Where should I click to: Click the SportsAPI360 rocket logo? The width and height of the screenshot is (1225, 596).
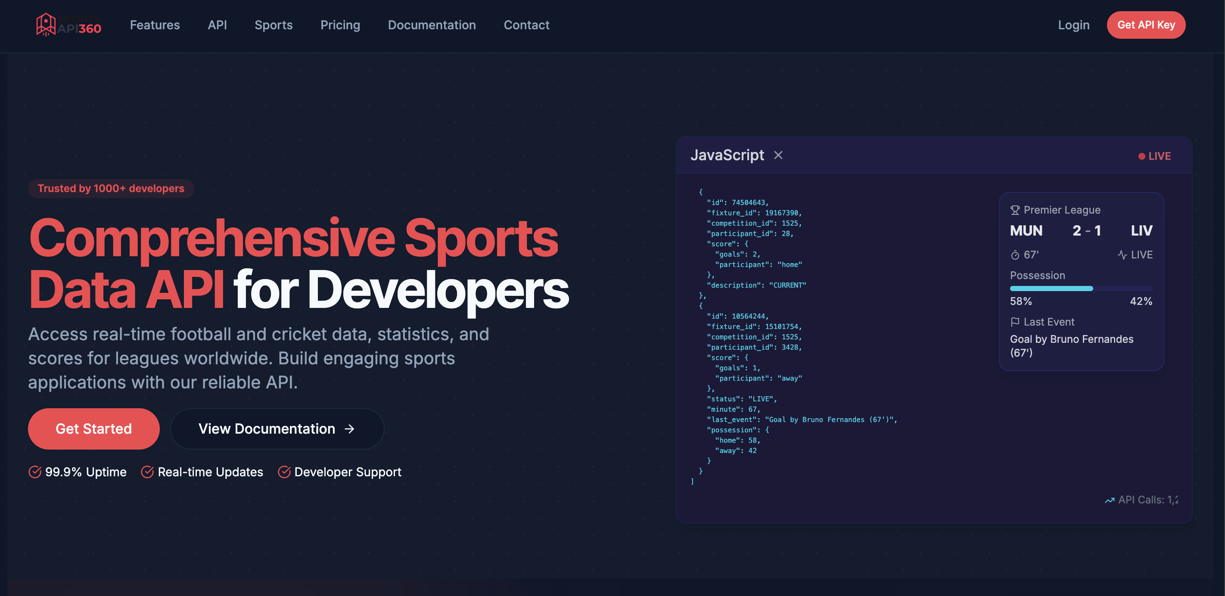(45, 25)
